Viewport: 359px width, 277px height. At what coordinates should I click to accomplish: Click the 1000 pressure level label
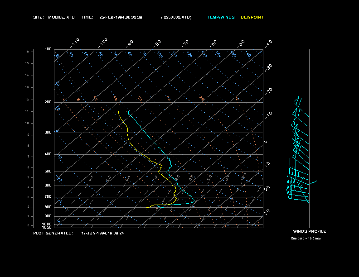click(x=47, y=224)
